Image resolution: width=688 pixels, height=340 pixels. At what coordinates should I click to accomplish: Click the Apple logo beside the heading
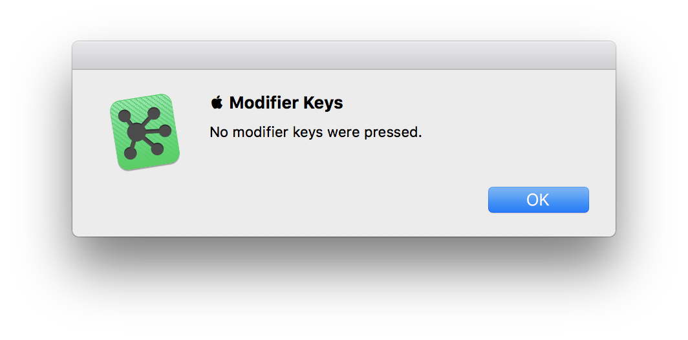pos(217,102)
